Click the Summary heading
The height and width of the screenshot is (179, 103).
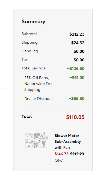coord(33,22)
